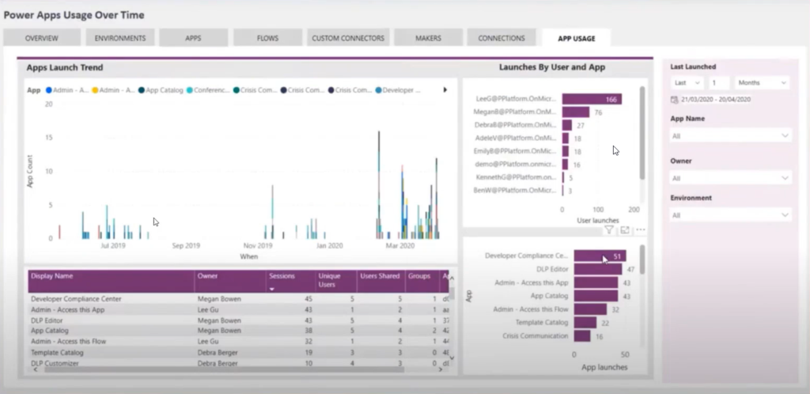This screenshot has width=810, height=394.
Task: Select the App Usage tab
Action: coord(576,38)
